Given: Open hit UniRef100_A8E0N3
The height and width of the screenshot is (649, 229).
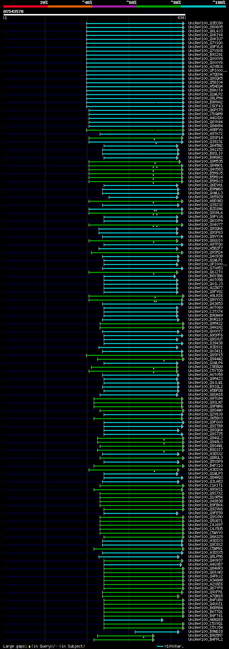Looking at the screenshot, I should point(205,201).
